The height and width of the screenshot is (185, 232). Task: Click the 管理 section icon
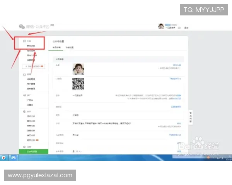[24, 74]
